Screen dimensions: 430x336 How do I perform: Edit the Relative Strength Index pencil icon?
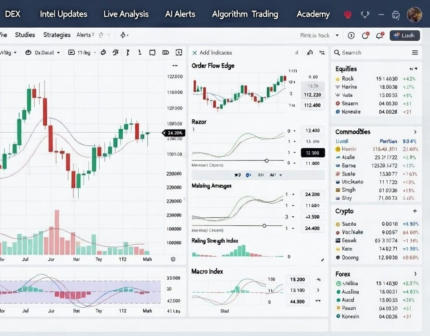click(322, 260)
